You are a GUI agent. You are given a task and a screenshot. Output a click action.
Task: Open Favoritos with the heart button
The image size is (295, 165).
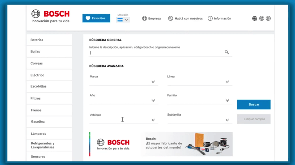pos(96,18)
